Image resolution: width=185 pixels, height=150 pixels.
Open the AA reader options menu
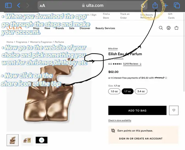(x=42, y=6)
